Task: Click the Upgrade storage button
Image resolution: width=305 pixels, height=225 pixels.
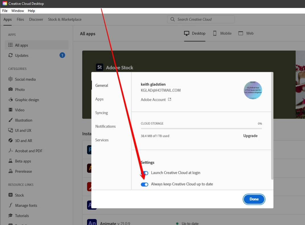Action: [250, 136]
